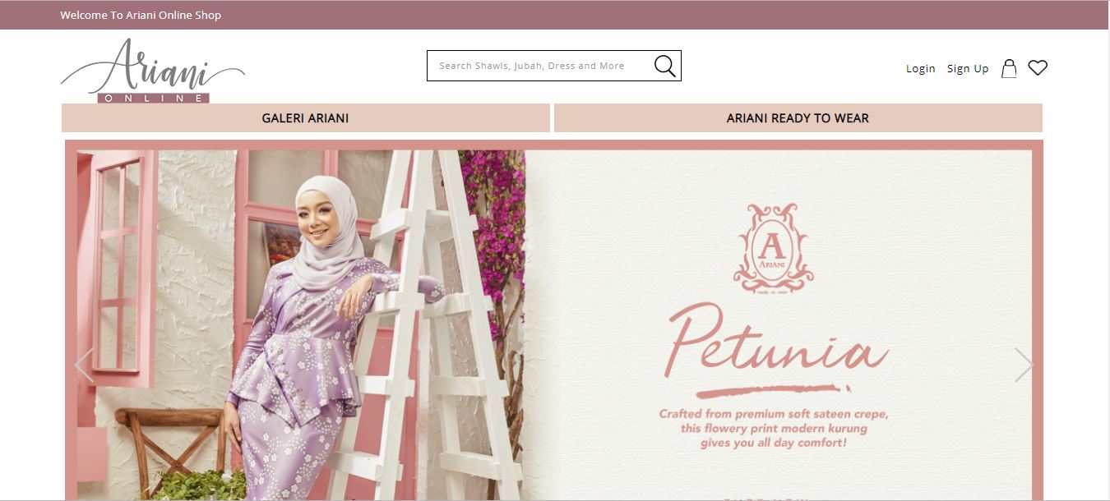Screen dimensions: 1110x501
Task: Click the Petunia banner title
Action: point(778,345)
